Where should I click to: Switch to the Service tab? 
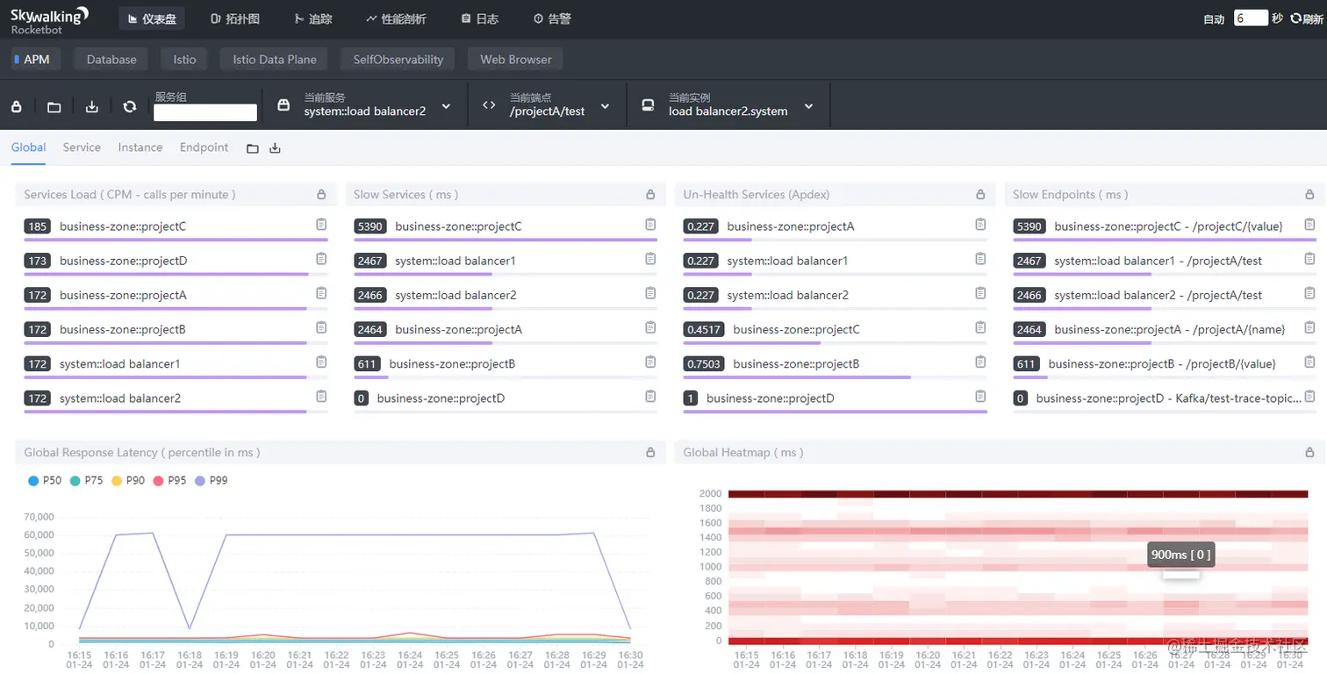82,147
